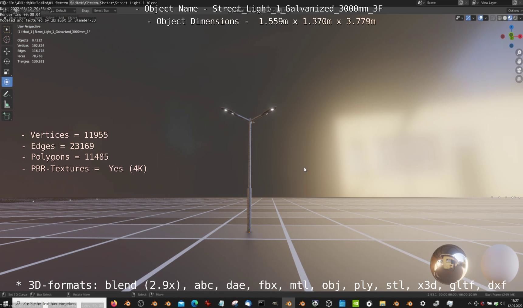The width and height of the screenshot is (523, 308).
Task: Open the gizmo settings dropdown arrow
Action: 473,18
